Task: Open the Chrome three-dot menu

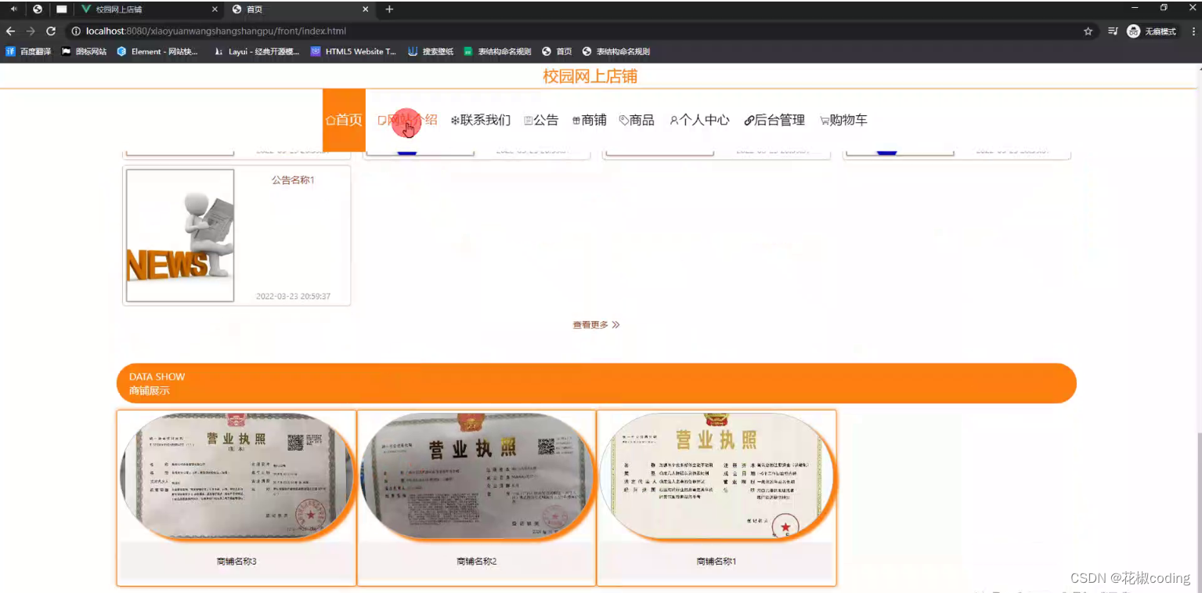Action: [1193, 31]
